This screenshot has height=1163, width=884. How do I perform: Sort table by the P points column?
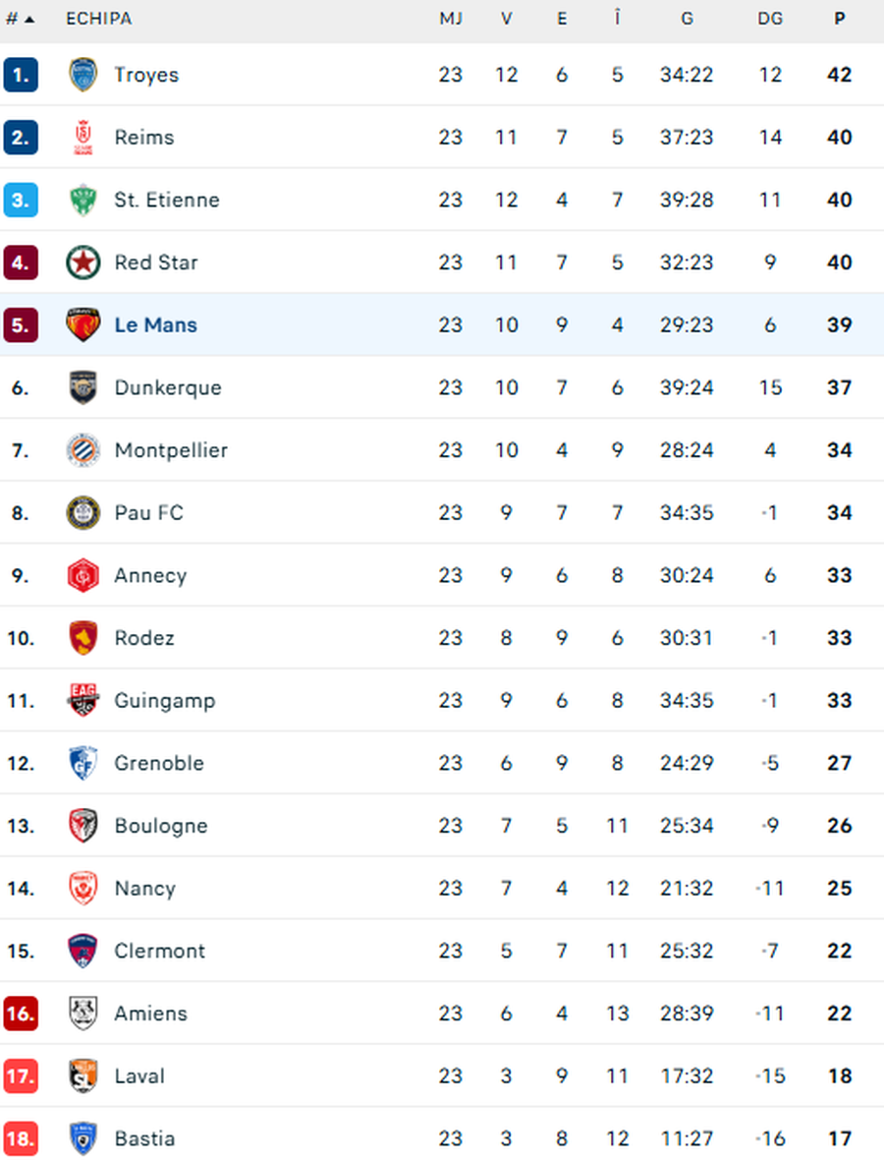839,19
